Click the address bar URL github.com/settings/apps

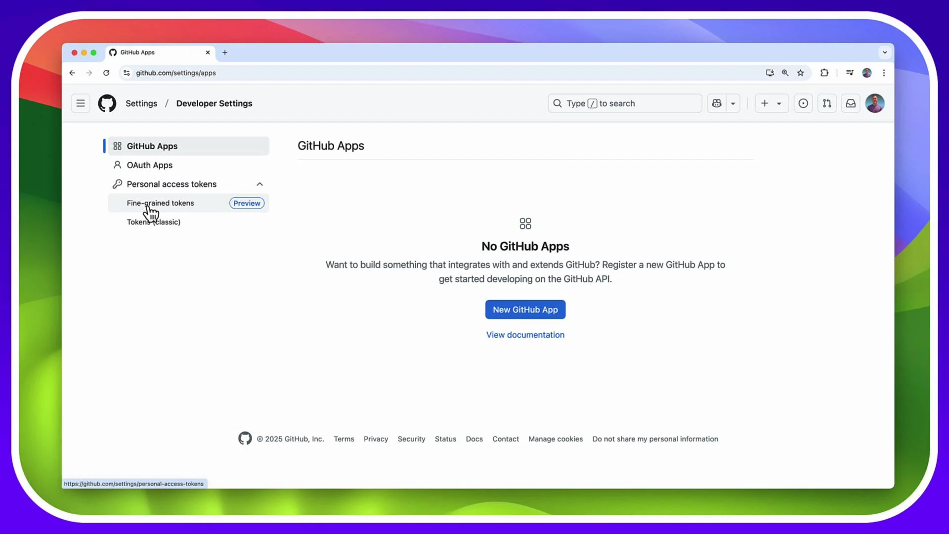click(x=176, y=73)
